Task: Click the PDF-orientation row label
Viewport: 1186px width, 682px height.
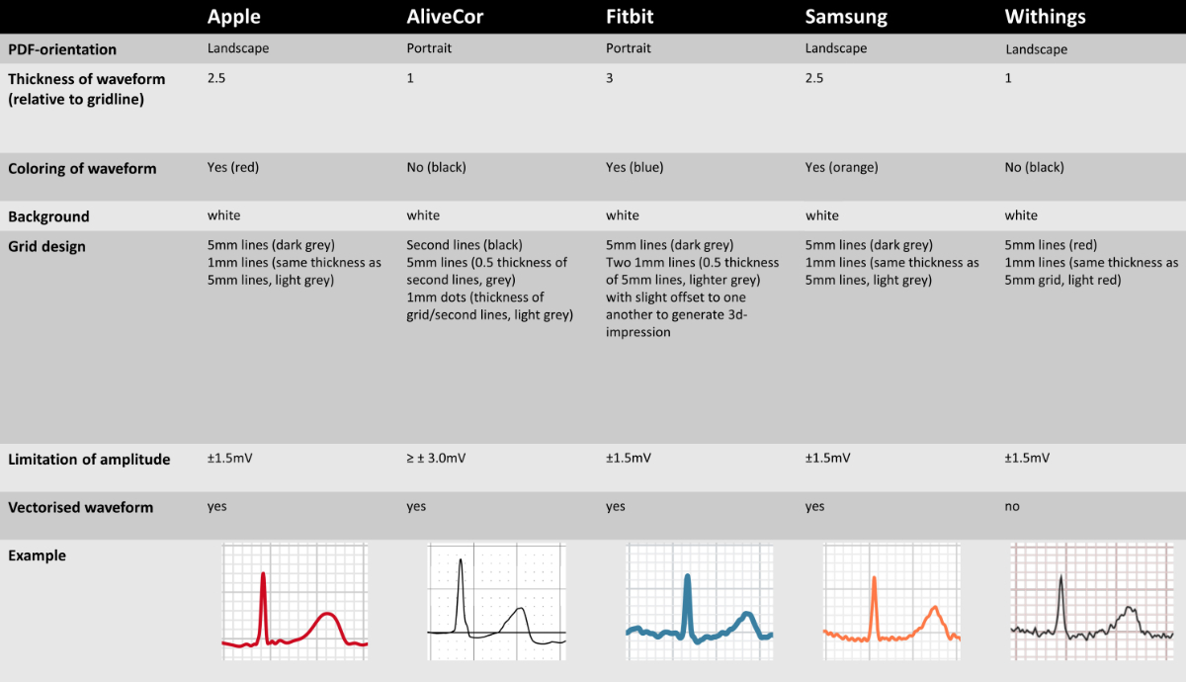Action: 62,49
